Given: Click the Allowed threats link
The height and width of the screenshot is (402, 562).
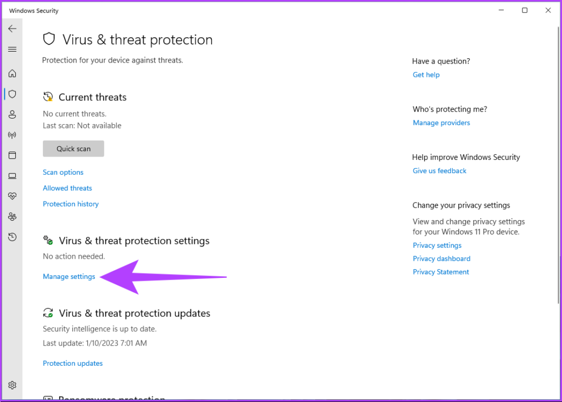Looking at the screenshot, I should [68, 188].
